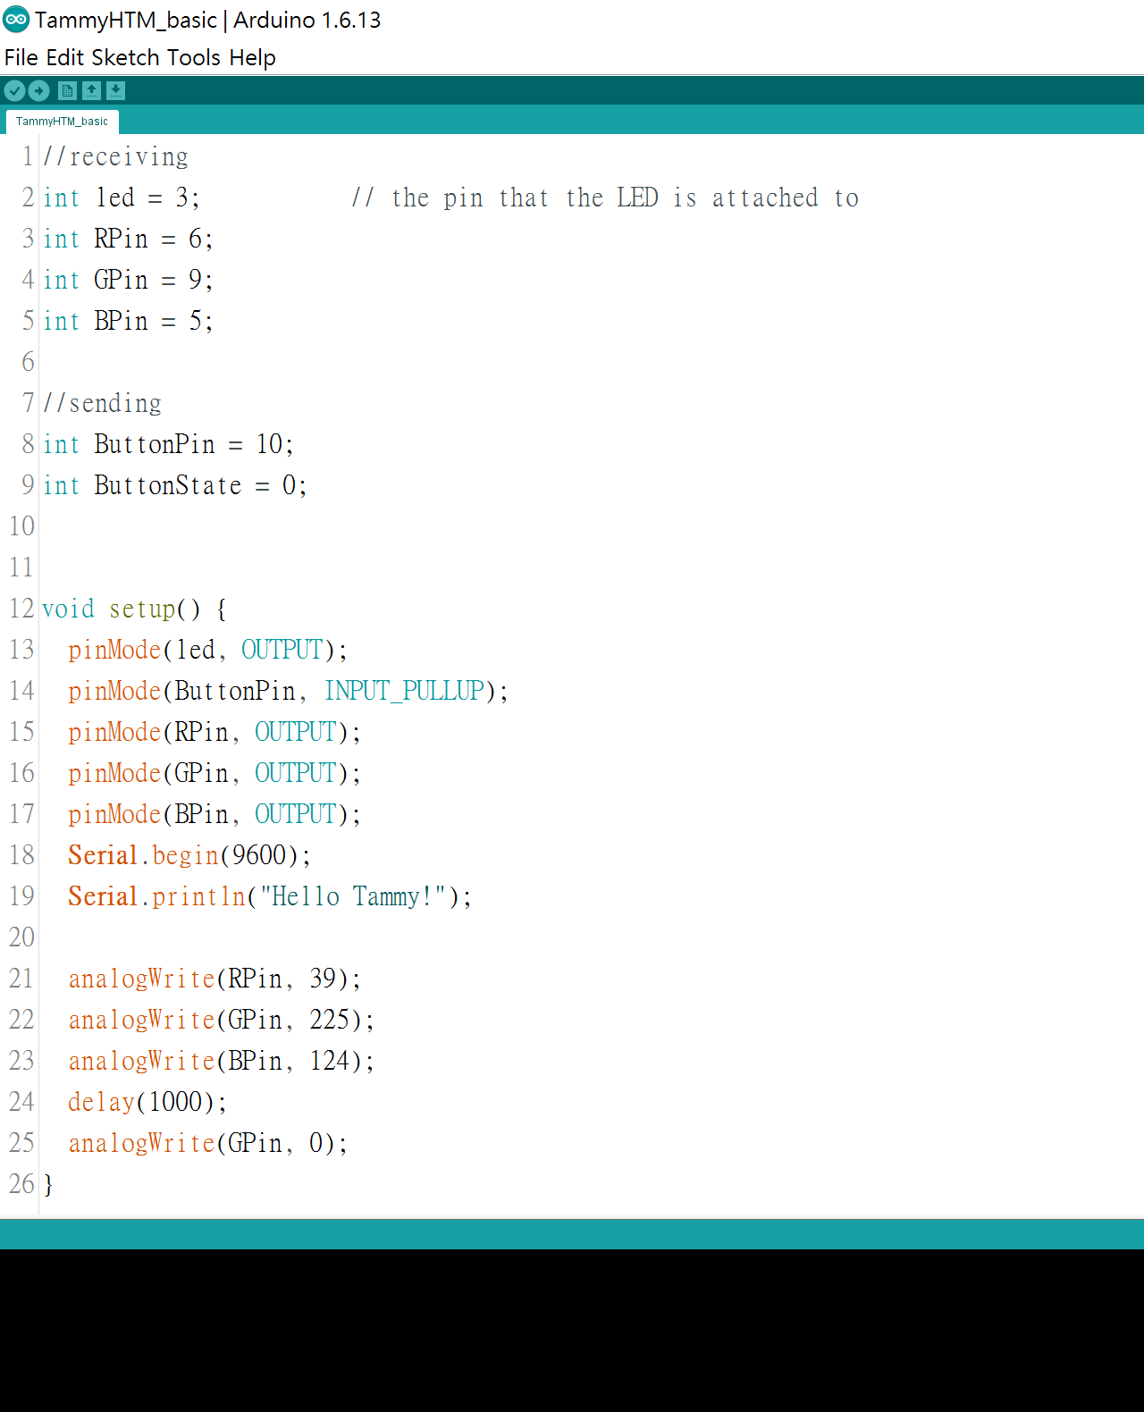Click the 'void setup() {' line
The width and height of the screenshot is (1144, 1412).
[x=135, y=609]
